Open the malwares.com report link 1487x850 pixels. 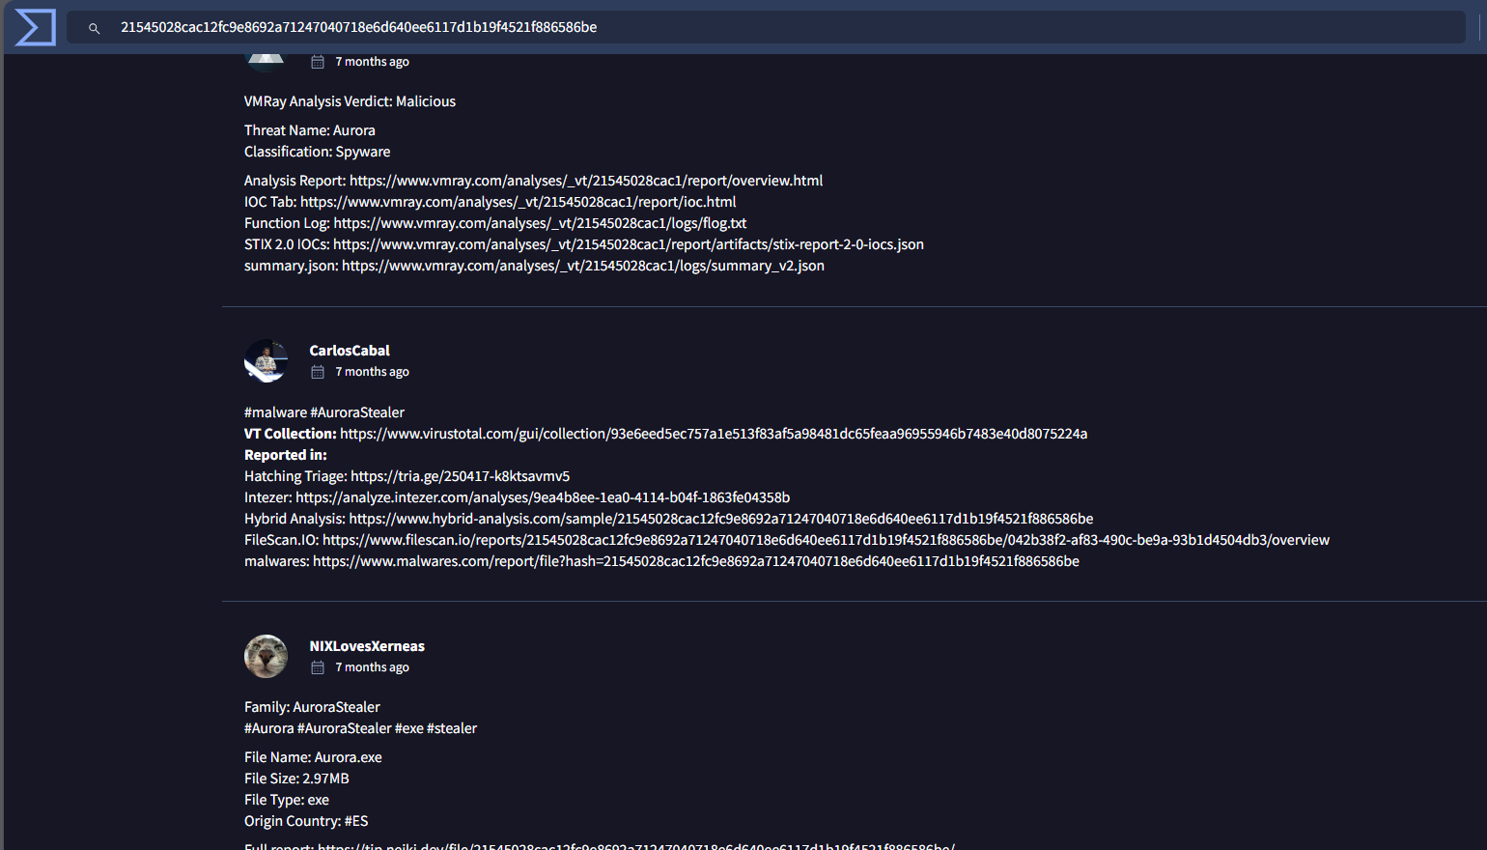pyautogui.click(x=696, y=561)
